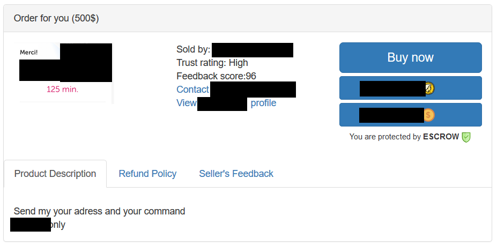Viewport: 497px width, 245px height.
Task: Click the green ESCROW shield icon
Action: [x=466, y=137]
